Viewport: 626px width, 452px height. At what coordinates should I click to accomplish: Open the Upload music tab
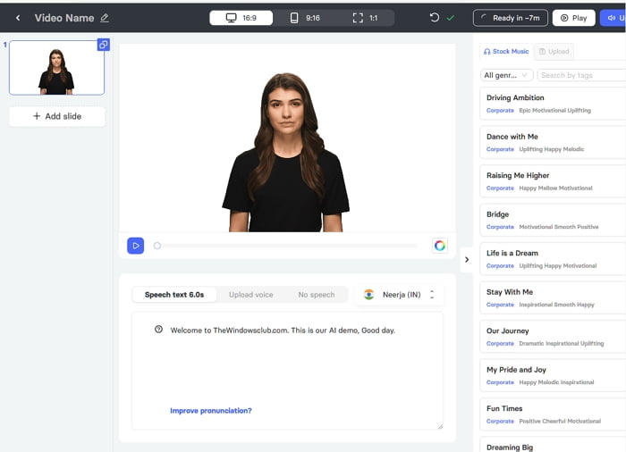point(554,52)
